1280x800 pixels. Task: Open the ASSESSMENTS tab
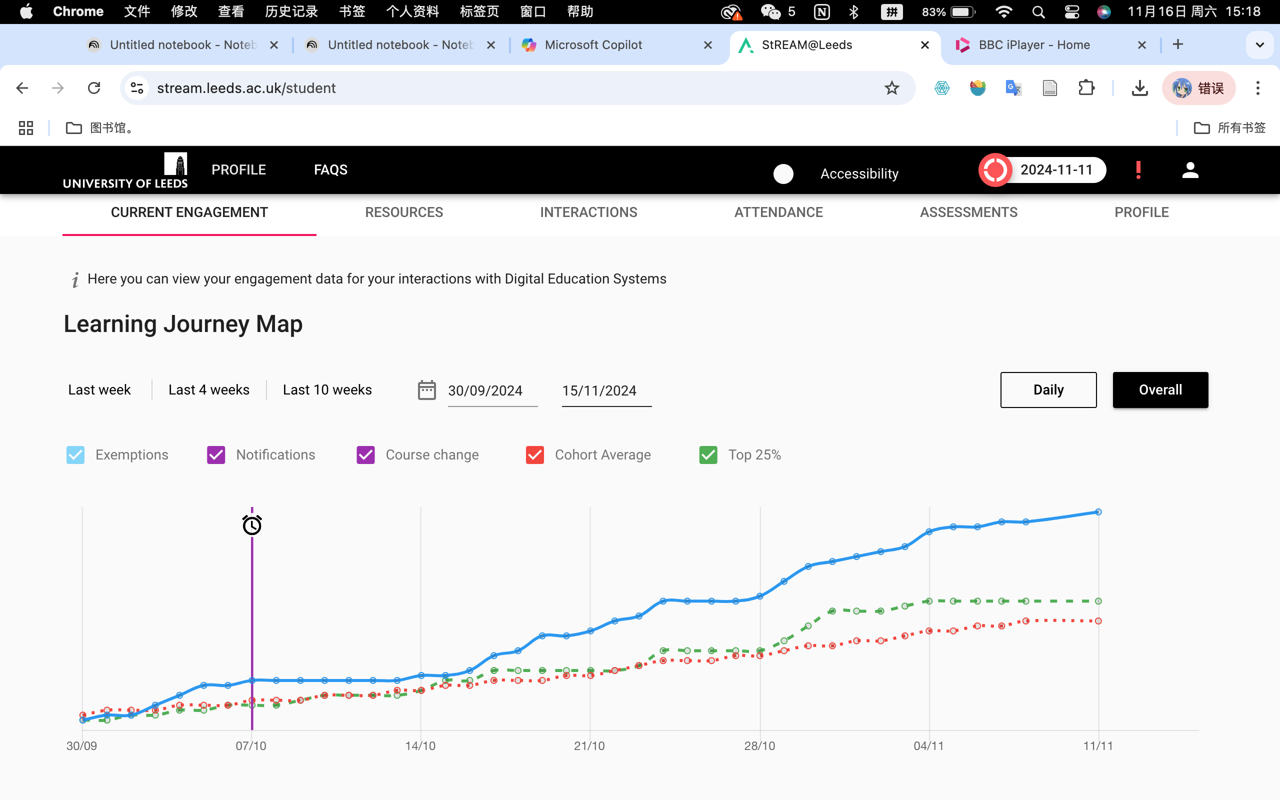click(x=968, y=212)
